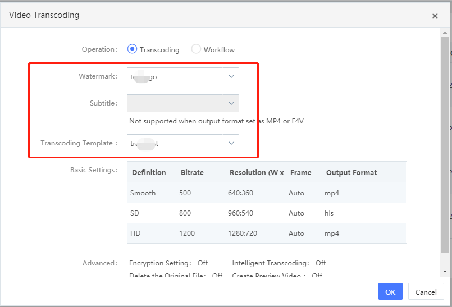This screenshot has height=307, width=452.
Task: Click the Watermark field label
Action: point(98,76)
